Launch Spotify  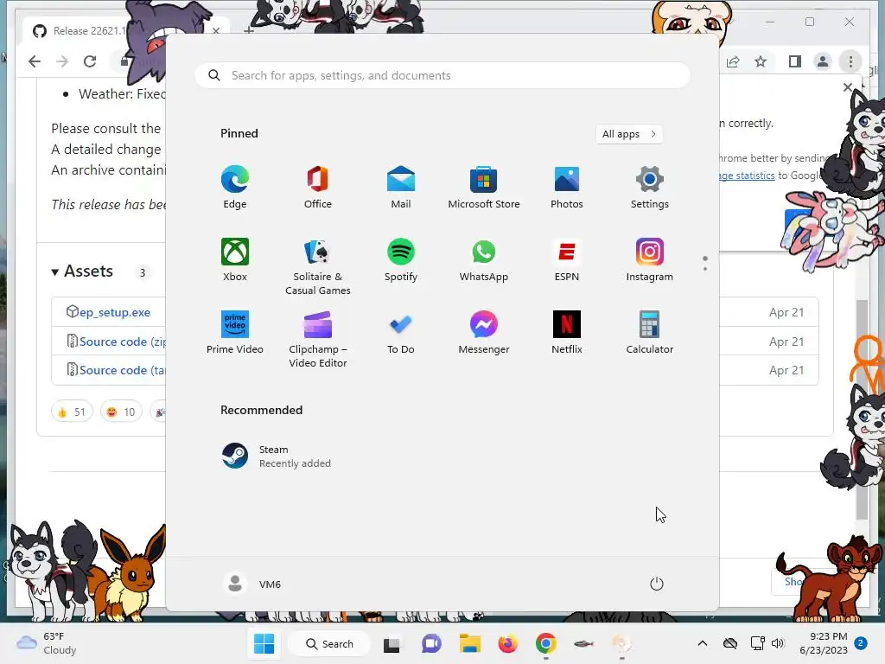(401, 259)
